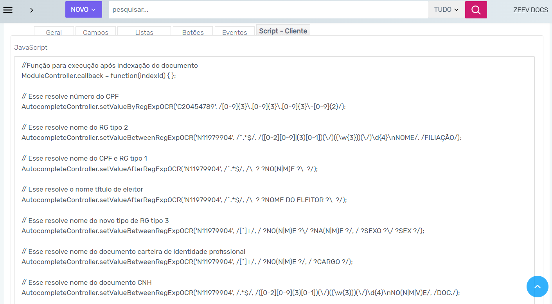Switch to the Geral tab
Image resolution: width=552 pixels, height=304 pixels.
[x=54, y=32]
